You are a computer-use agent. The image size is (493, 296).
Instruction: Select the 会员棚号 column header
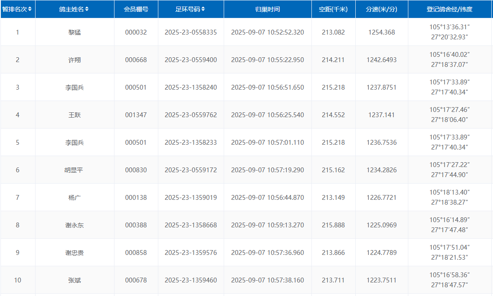pos(136,9)
